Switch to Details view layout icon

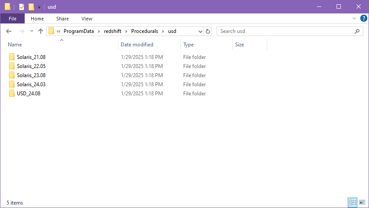click(x=353, y=202)
